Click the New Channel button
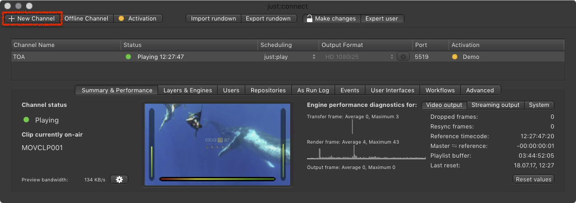 coord(32,18)
